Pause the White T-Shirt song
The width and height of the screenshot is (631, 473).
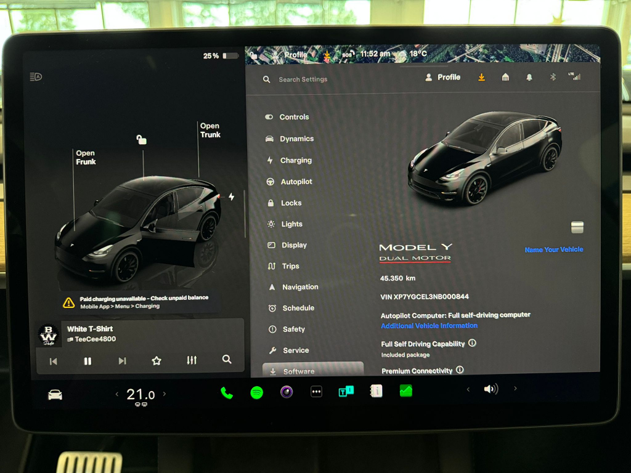[88, 361]
